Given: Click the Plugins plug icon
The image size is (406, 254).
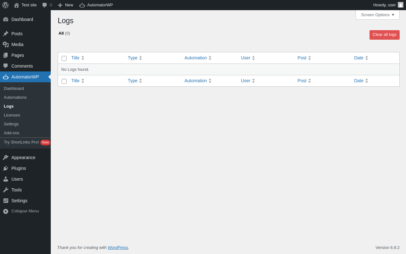Looking at the screenshot, I should pyautogui.click(x=6, y=168).
